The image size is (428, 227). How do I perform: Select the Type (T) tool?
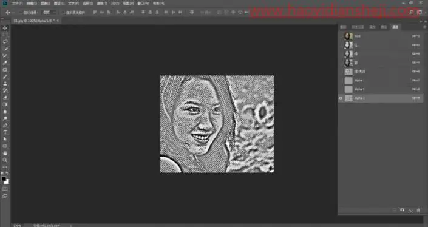(5, 132)
